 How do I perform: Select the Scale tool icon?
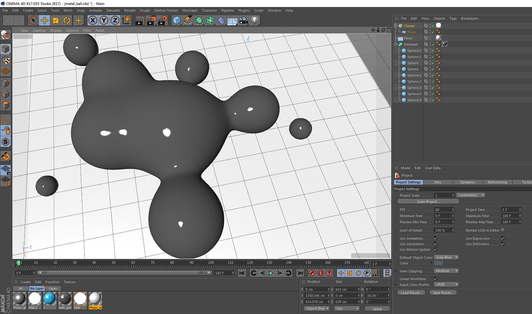click(x=56, y=21)
